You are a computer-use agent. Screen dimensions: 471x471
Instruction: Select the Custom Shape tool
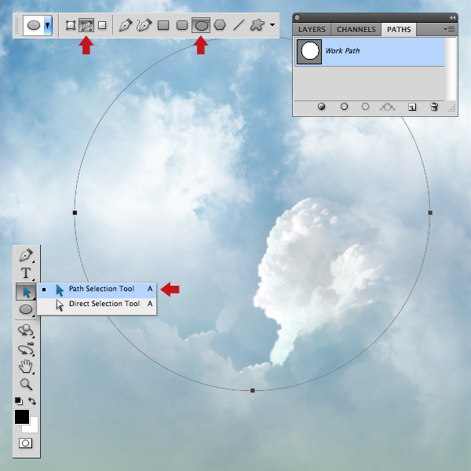click(257, 25)
